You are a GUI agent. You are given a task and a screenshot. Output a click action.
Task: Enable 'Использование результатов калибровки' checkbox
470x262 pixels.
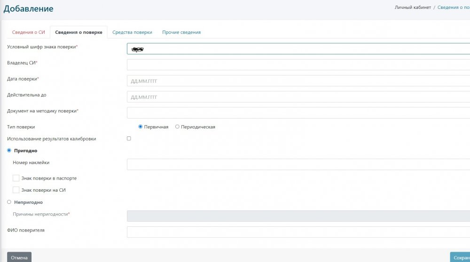tap(129, 139)
